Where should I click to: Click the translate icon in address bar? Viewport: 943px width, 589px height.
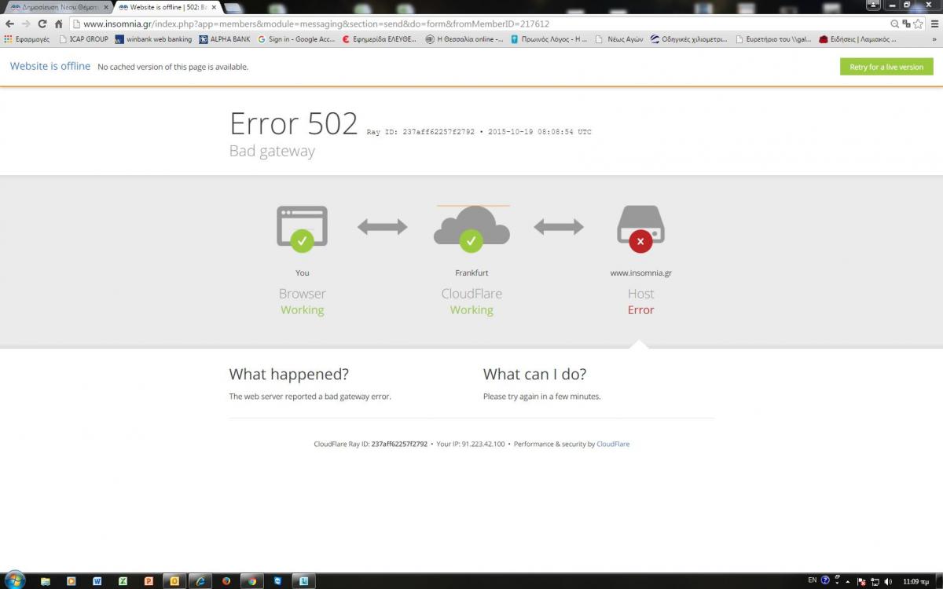907,24
